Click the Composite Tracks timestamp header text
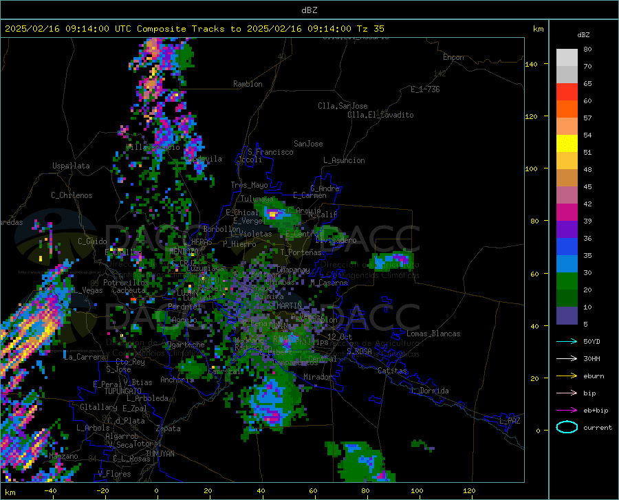619x500 pixels. (x=194, y=29)
